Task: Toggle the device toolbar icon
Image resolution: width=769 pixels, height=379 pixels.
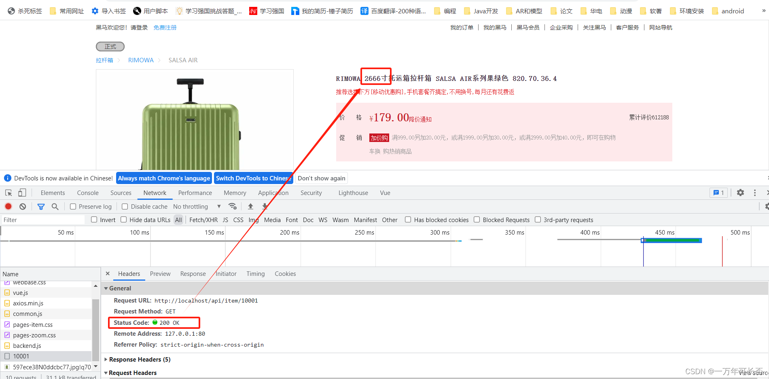Action: tap(22, 193)
